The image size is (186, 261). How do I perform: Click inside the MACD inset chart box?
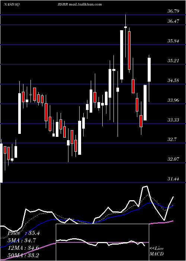tap(102, 242)
